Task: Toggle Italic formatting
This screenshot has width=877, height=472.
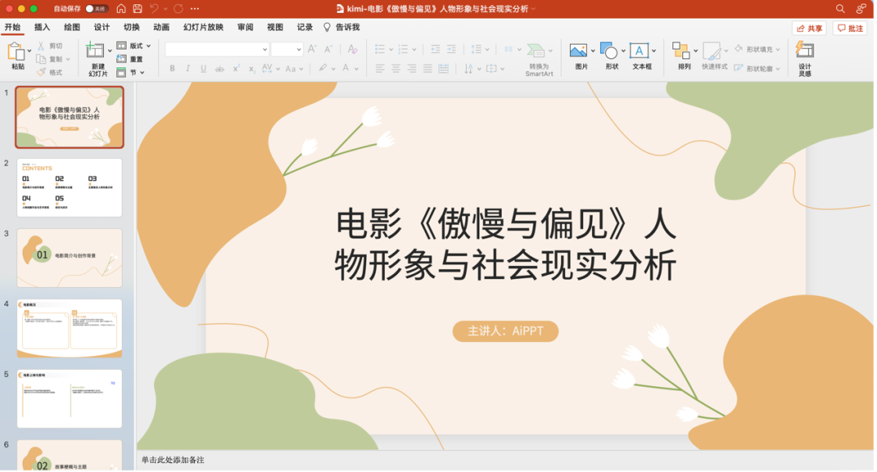Action: tap(188, 68)
